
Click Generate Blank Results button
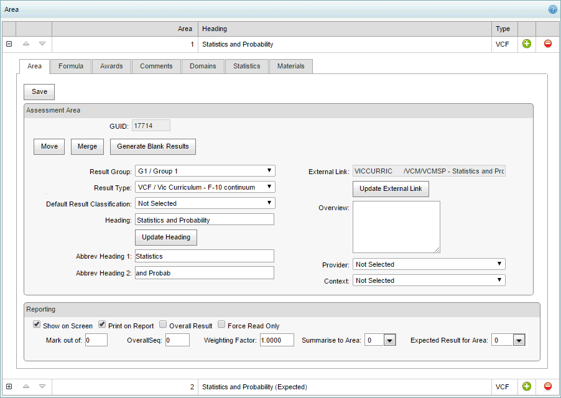point(153,147)
